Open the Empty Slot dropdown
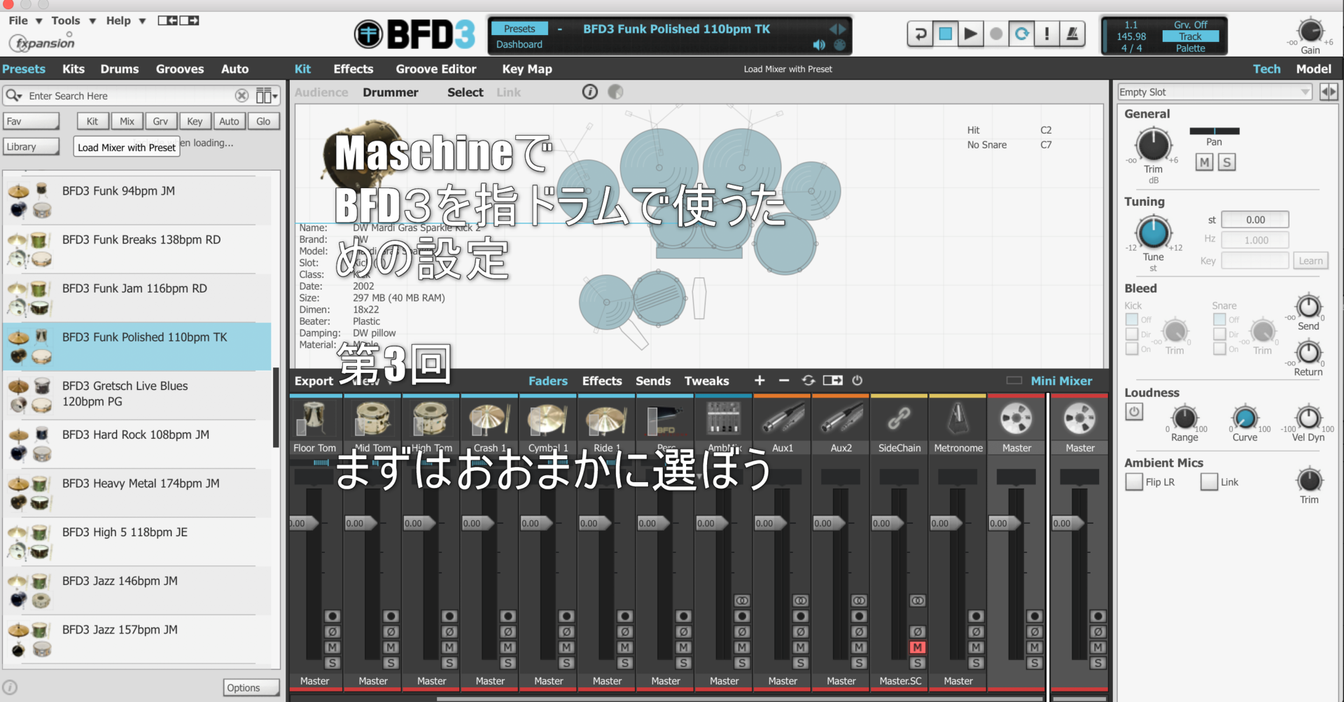 click(x=1214, y=92)
